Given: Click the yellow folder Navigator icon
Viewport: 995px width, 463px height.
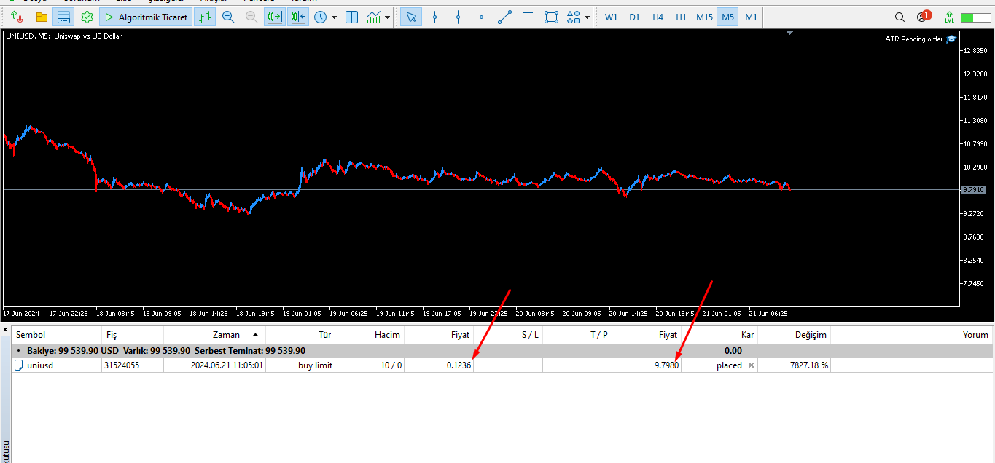Looking at the screenshot, I should pyautogui.click(x=40, y=17).
